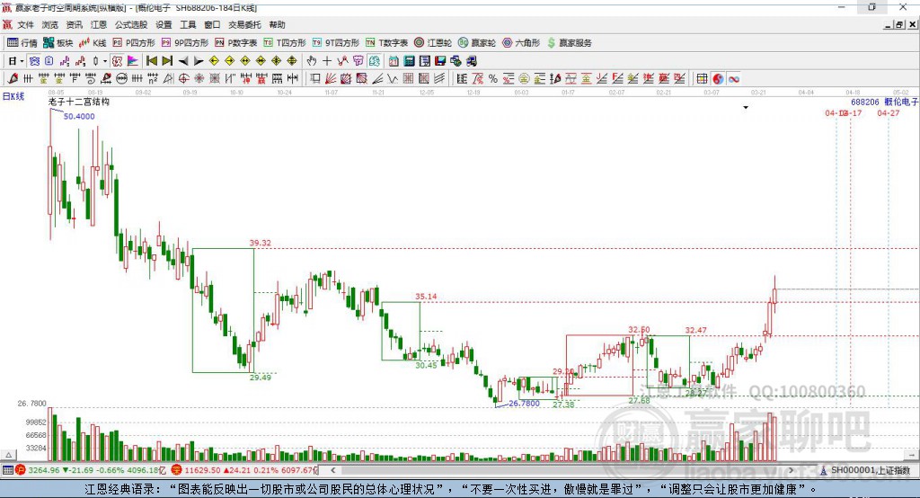
Task: Restore the inner chart window
Action: point(899,24)
